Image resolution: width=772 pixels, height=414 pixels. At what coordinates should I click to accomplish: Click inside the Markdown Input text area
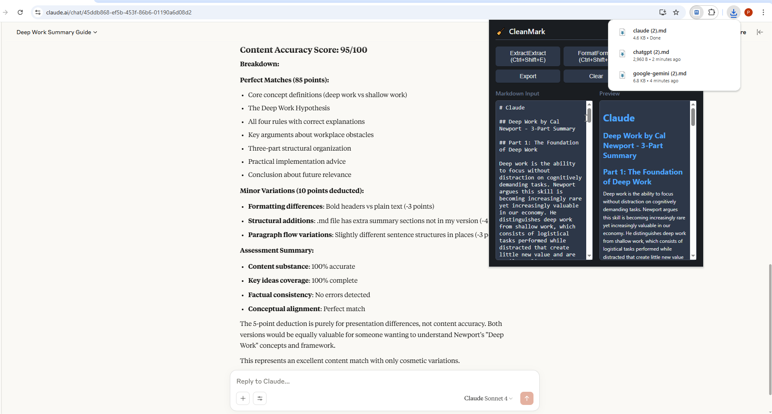point(541,180)
